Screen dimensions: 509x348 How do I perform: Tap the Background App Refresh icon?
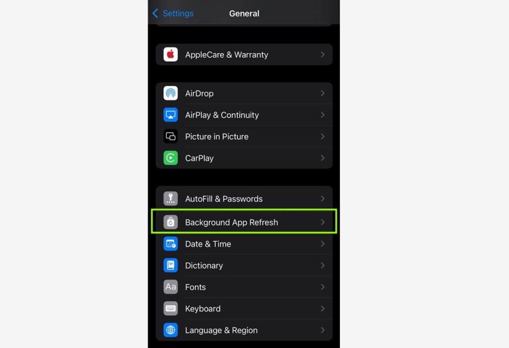click(170, 222)
